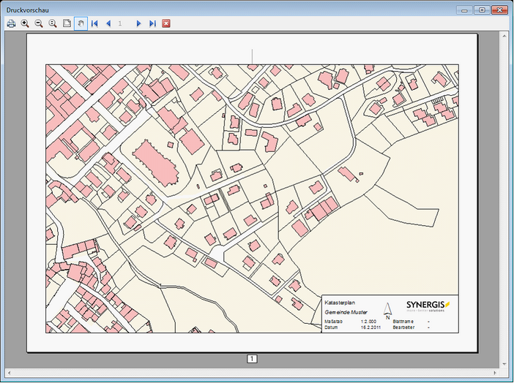Click horizontal scrollbar right arrow

494,373
